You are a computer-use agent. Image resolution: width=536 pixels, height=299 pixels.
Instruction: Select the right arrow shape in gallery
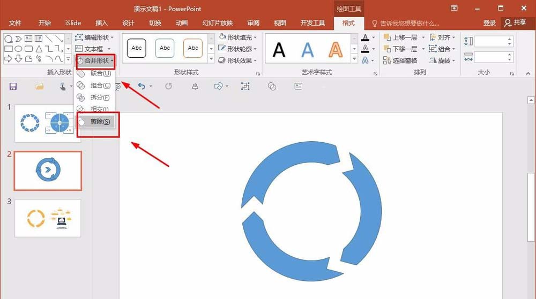tap(9, 59)
